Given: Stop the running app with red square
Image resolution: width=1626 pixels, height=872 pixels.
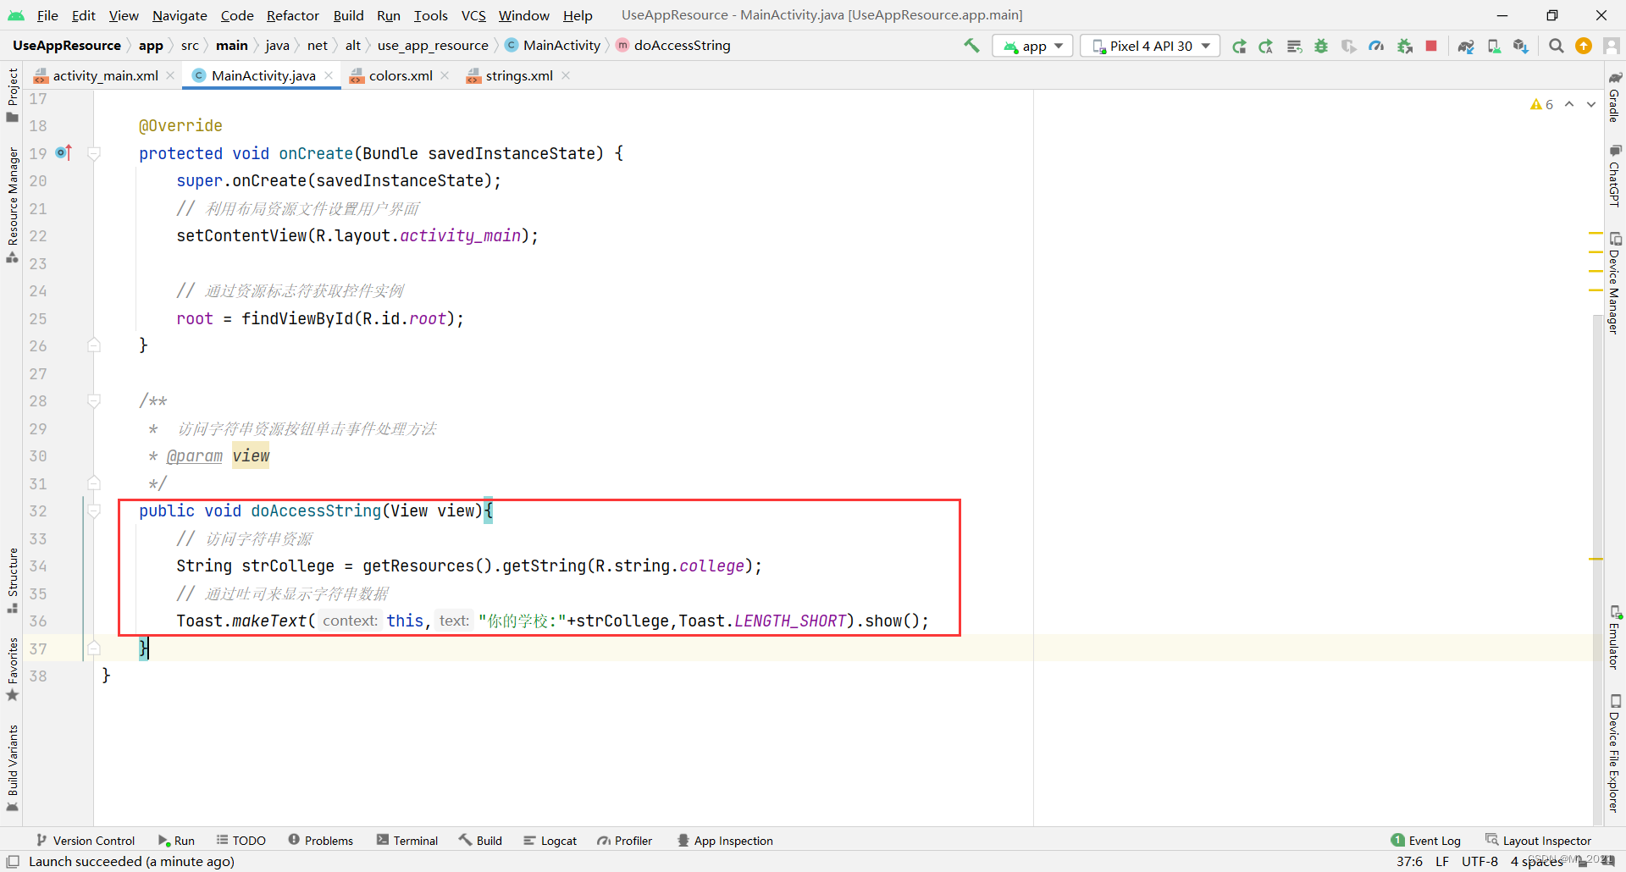Looking at the screenshot, I should pyautogui.click(x=1431, y=46).
